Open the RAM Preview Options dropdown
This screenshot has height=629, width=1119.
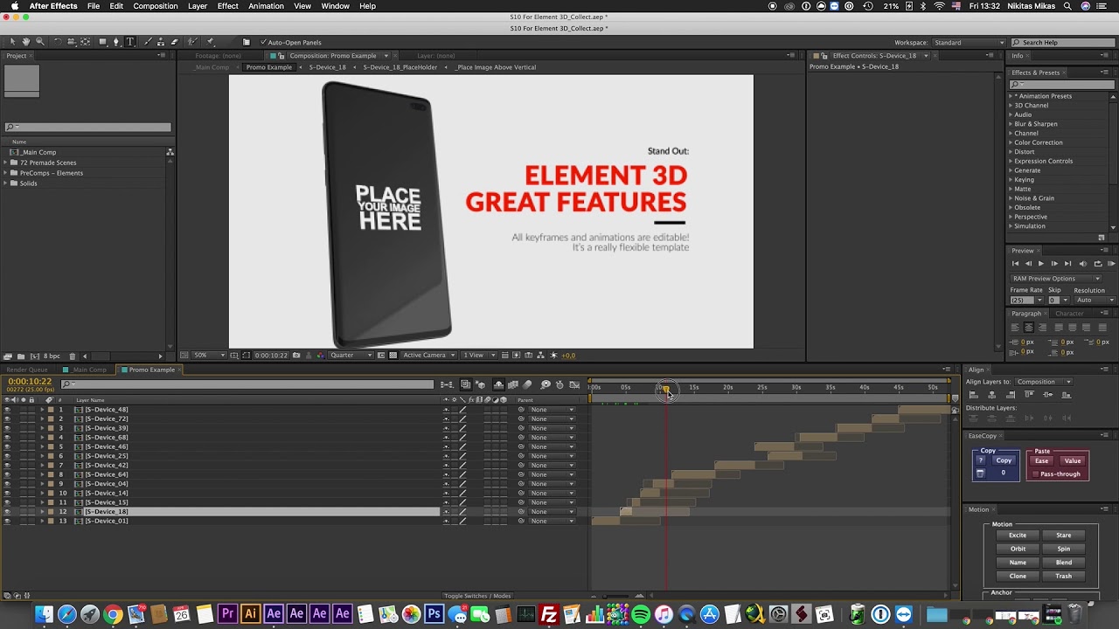[x=1056, y=279]
